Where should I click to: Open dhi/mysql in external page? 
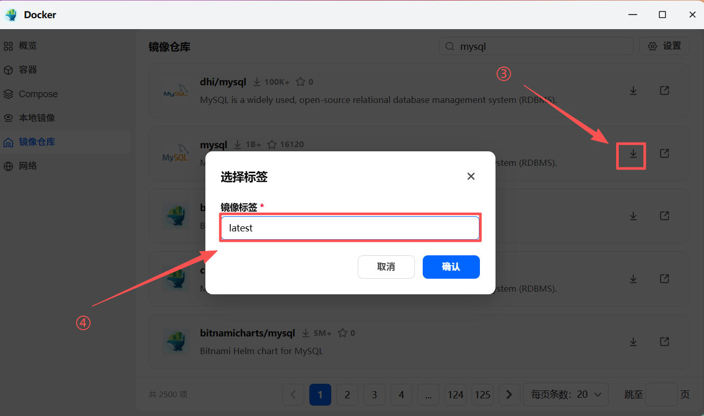click(664, 90)
